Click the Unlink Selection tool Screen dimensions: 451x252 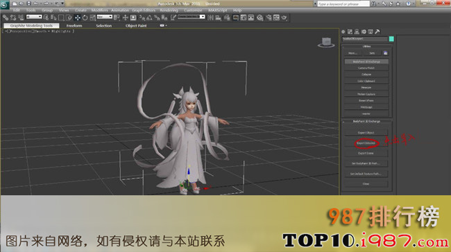pyautogui.click(x=13, y=18)
